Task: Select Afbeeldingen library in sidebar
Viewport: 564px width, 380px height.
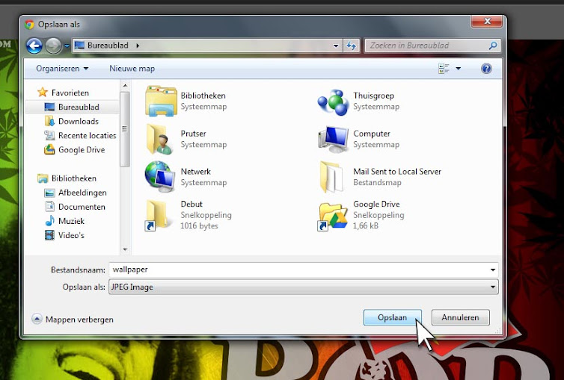Action: pos(82,193)
